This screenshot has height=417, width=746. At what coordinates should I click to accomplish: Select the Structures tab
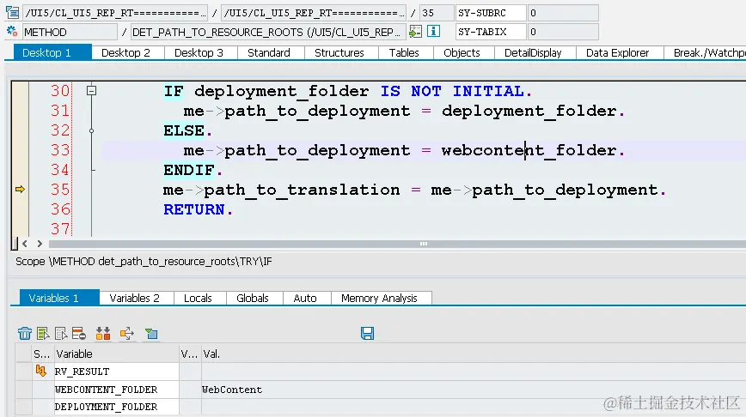click(x=339, y=52)
